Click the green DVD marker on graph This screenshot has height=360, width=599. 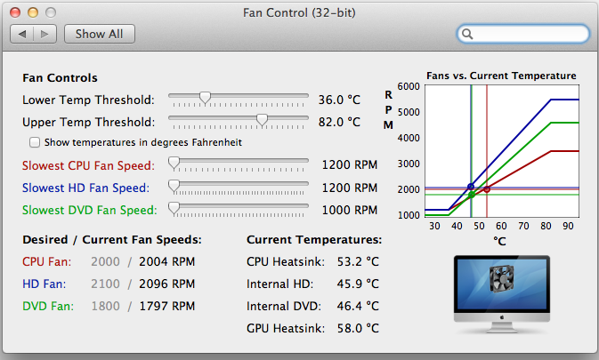pyautogui.click(x=472, y=195)
